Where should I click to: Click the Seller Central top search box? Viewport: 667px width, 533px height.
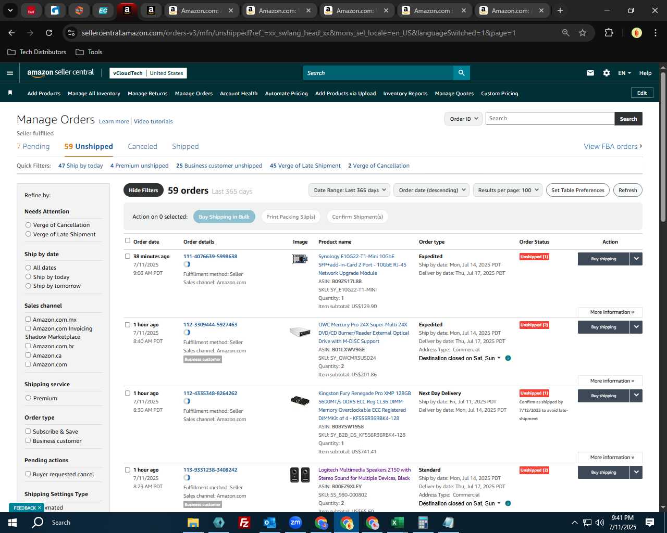[378, 73]
